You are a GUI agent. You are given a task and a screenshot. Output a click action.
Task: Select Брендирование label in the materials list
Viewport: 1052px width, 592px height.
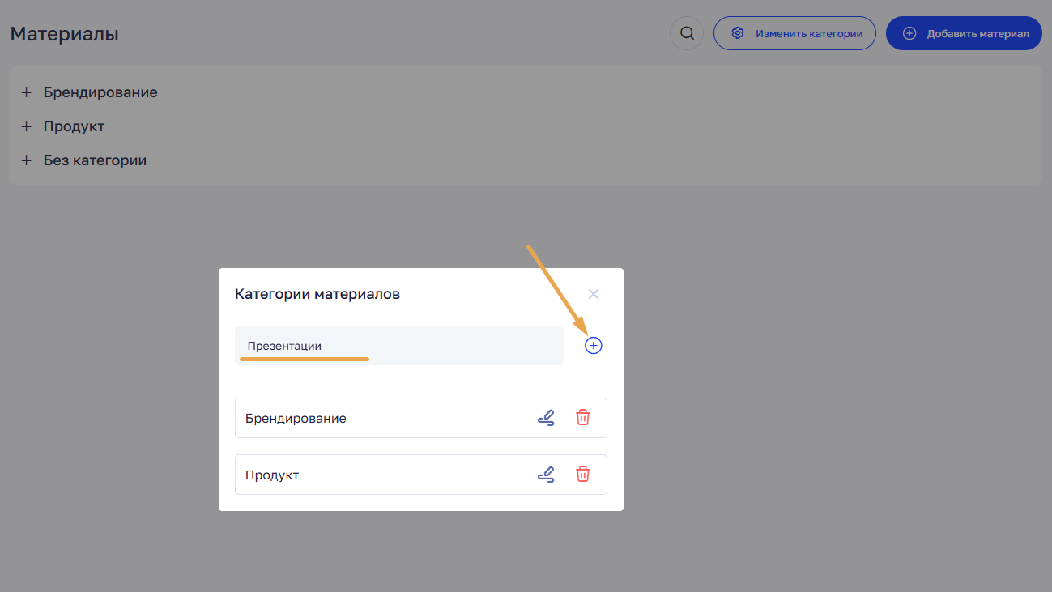click(x=100, y=92)
